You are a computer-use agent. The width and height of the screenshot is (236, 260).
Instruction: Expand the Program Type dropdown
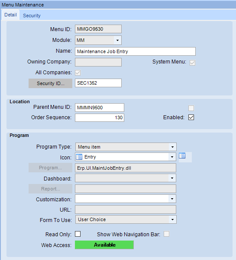coord(172,147)
